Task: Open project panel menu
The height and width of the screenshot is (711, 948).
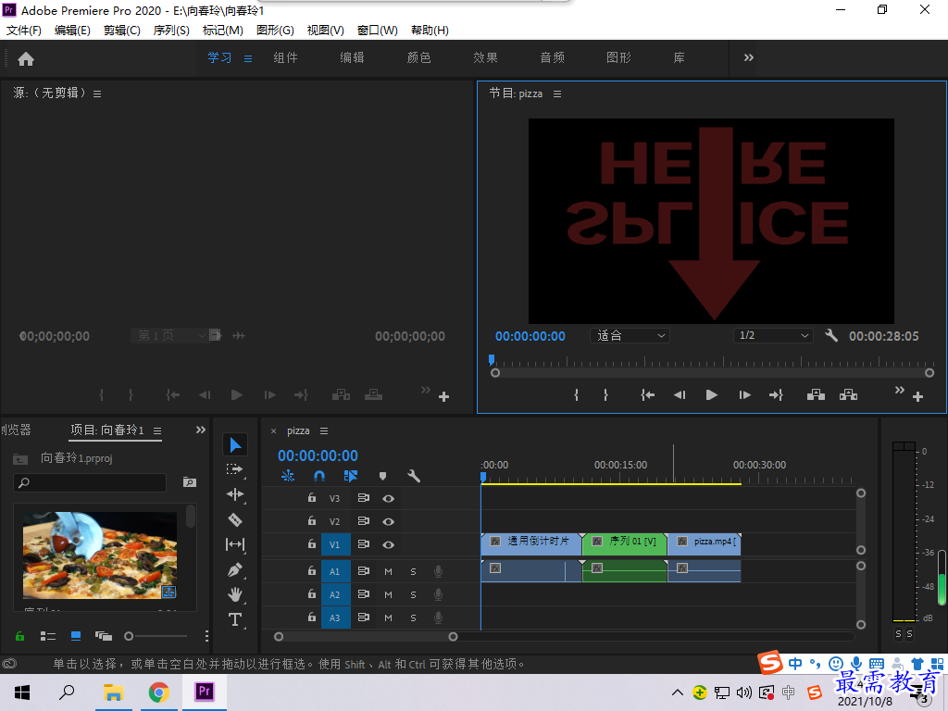Action: click(x=157, y=431)
